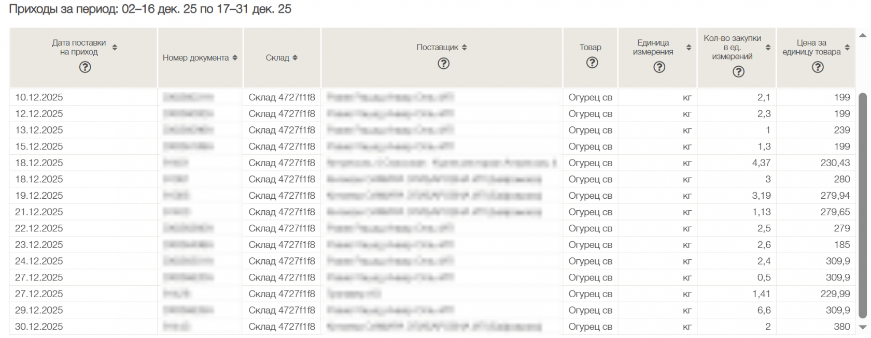Click the Товар column header
The width and height of the screenshot is (871, 338).
pyautogui.click(x=590, y=47)
